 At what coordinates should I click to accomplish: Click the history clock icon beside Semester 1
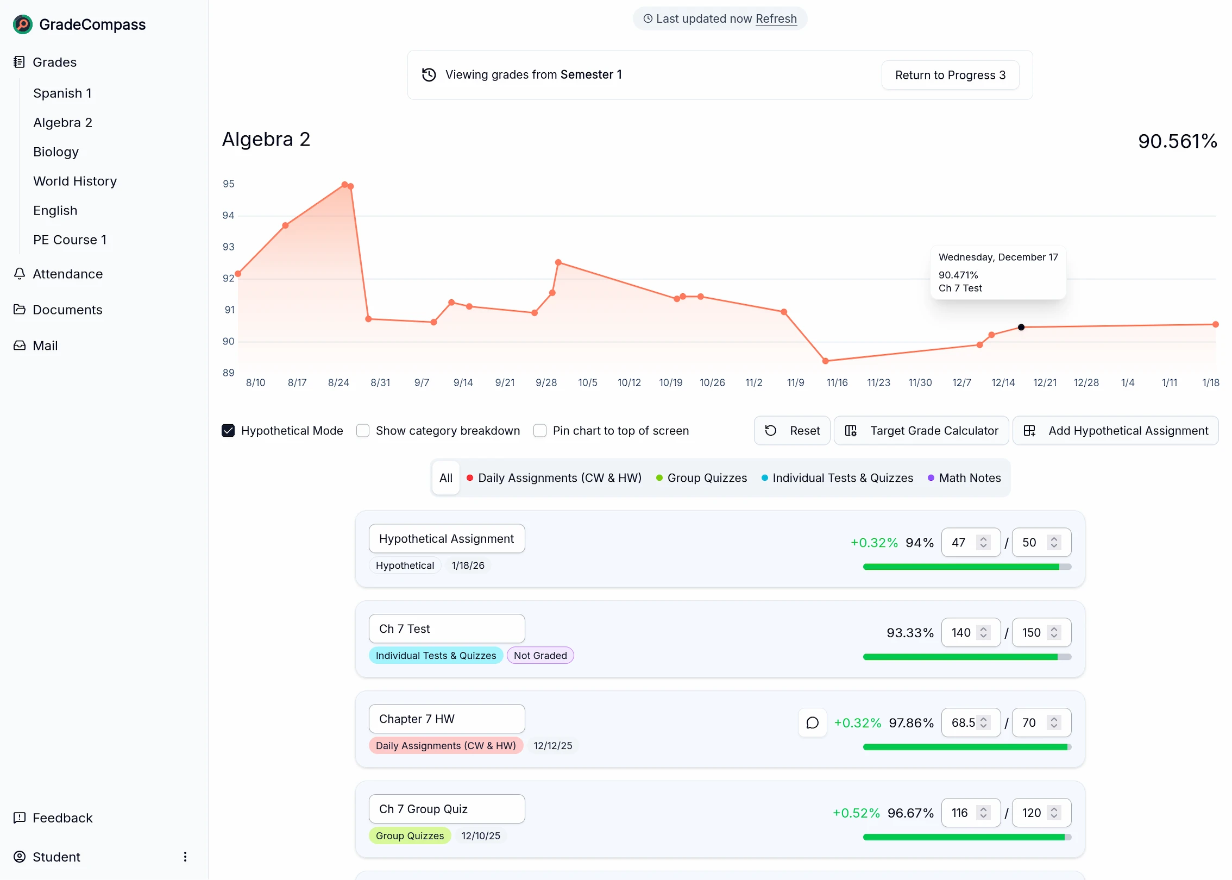click(429, 74)
